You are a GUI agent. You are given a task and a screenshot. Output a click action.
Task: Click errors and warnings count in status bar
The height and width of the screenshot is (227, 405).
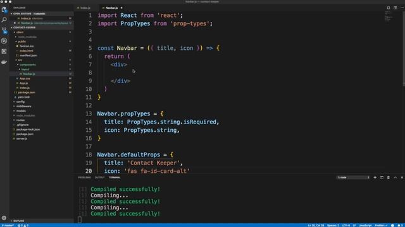[23, 226]
